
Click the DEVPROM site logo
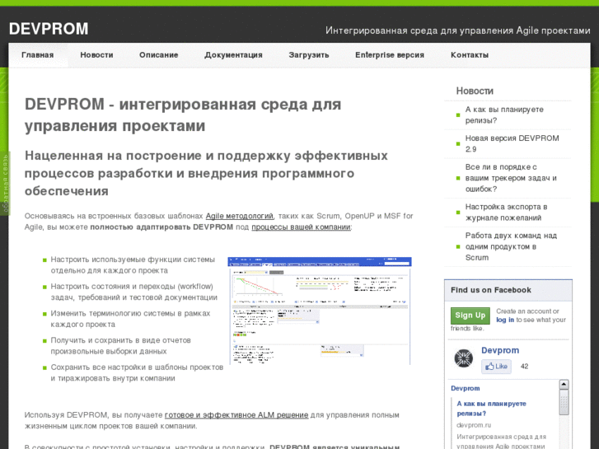pyautogui.click(x=49, y=29)
